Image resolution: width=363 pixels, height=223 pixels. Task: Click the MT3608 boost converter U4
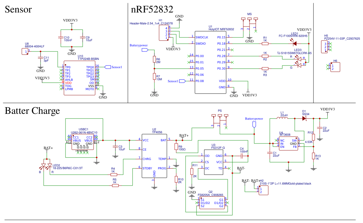tap(288, 143)
